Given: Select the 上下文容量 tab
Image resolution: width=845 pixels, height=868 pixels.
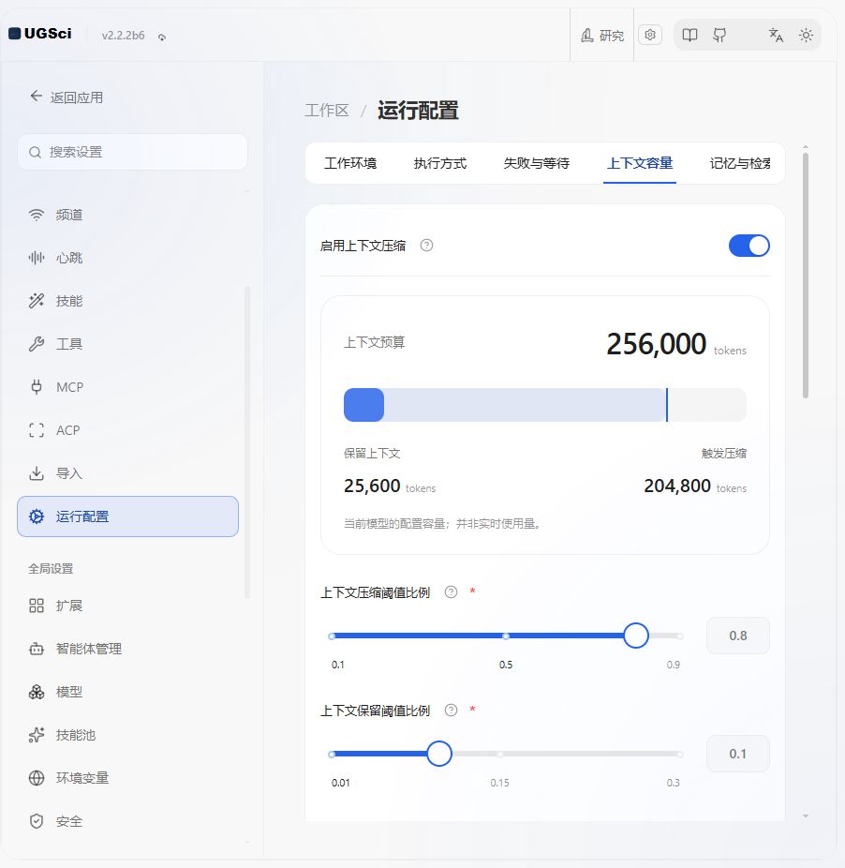Looking at the screenshot, I should click(640, 163).
